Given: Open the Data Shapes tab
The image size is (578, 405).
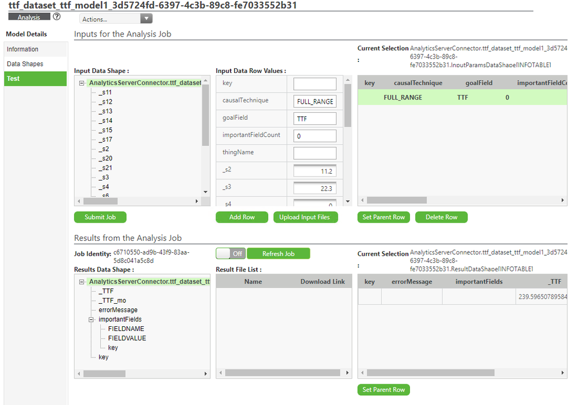Looking at the screenshot, I should pyautogui.click(x=25, y=64).
